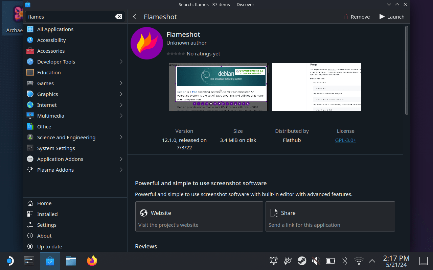Launch Firefox from the taskbar
433x270 pixels.
tap(92, 261)
